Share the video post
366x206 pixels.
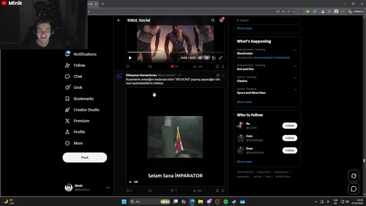(x=223, y=66)
